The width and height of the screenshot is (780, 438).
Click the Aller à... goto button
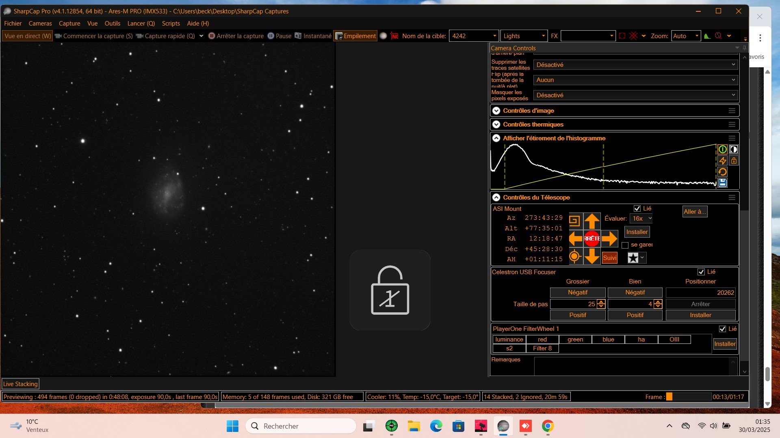click(x=695, y=212)
